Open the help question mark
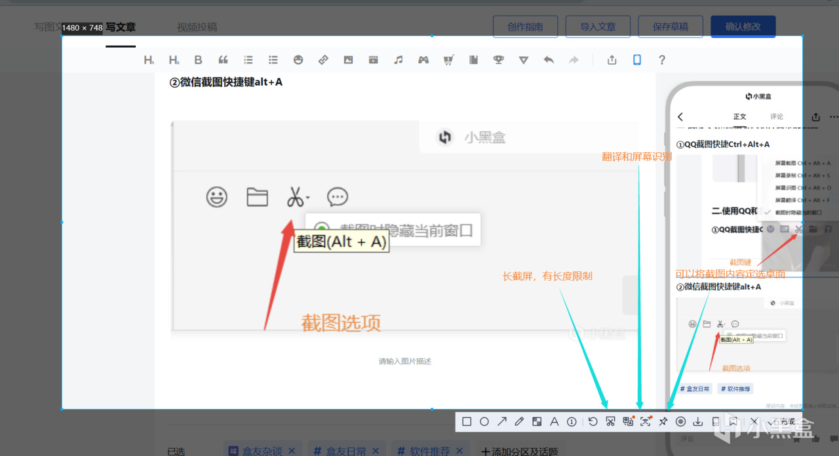 click(662, 60)
